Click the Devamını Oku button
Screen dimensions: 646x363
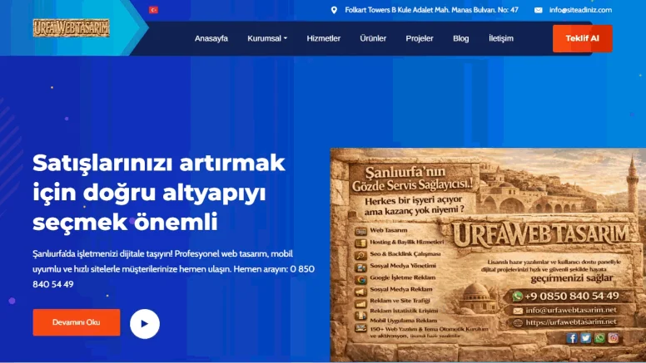[x=77, y=322]
